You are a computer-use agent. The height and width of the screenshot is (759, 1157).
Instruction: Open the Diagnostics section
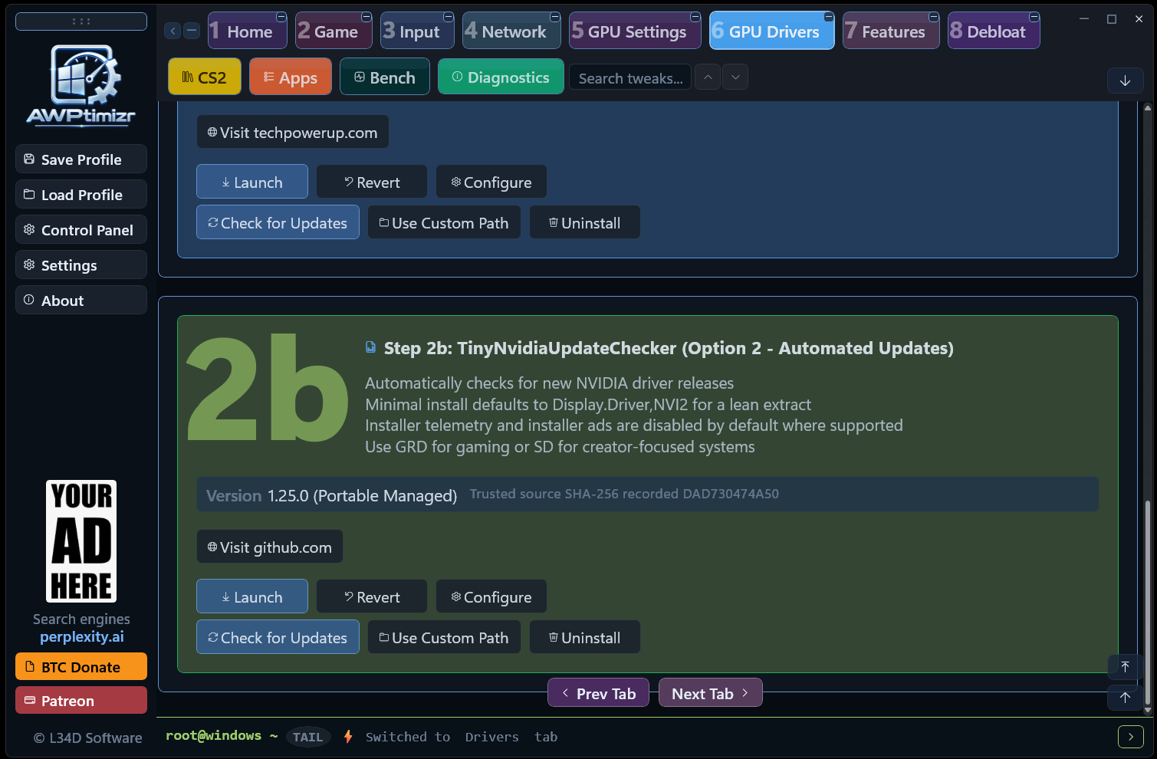click(501, 77)
